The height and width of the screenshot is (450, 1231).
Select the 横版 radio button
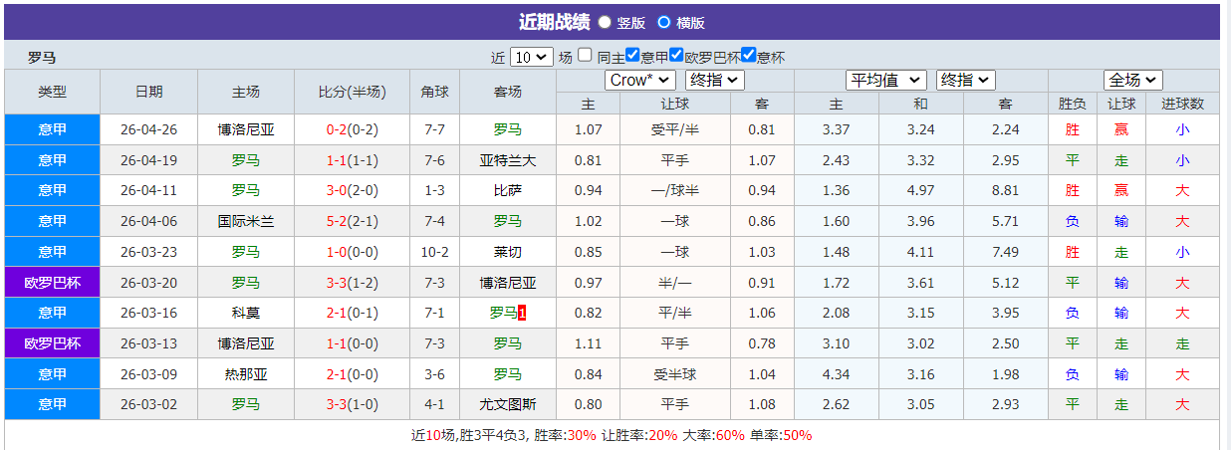(664, 22)
